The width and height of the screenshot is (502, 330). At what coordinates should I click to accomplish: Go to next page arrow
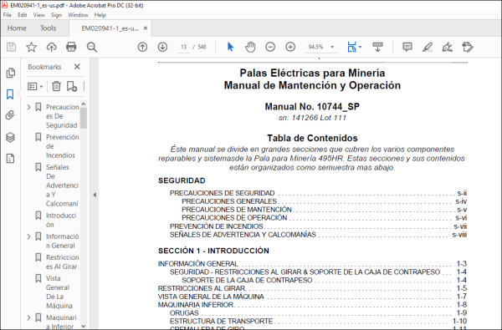coord(162,47)
